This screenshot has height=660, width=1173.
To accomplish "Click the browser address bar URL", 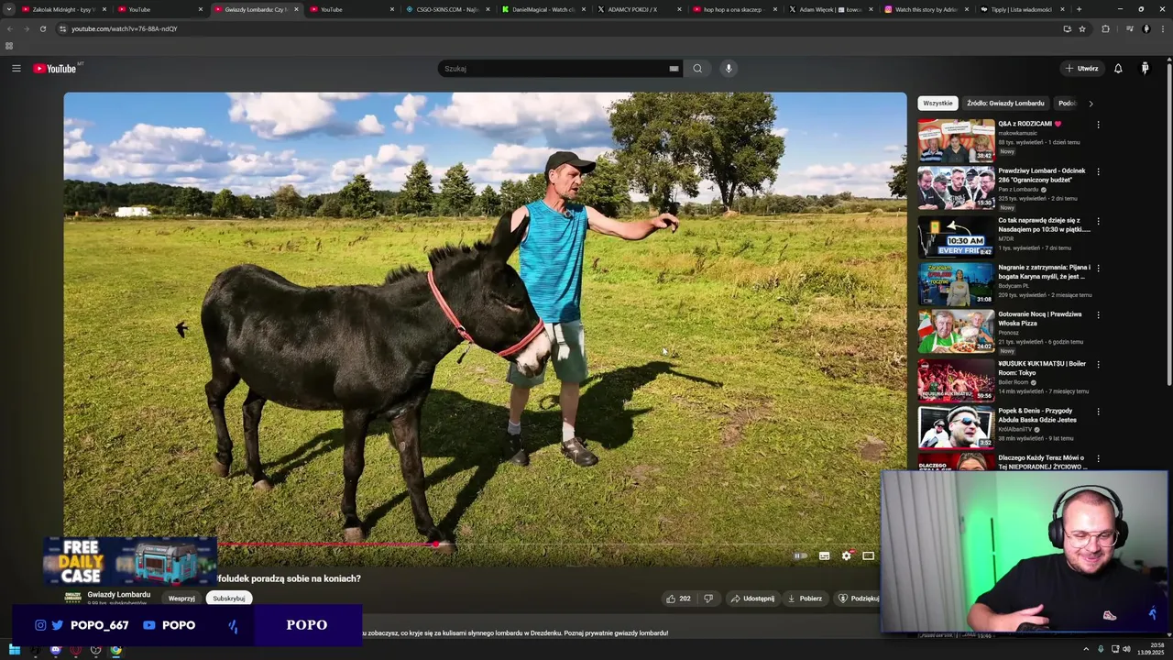I will tap(125, 28).
